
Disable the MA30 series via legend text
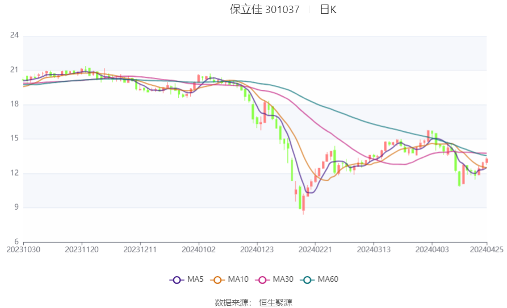click(283, 280)
